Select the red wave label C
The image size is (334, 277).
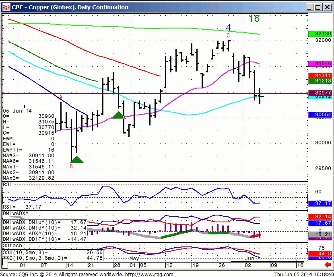click(228, 35)
